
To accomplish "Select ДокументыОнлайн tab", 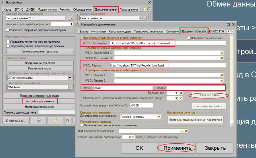I will pyautogui.click(x=194, y=31).
